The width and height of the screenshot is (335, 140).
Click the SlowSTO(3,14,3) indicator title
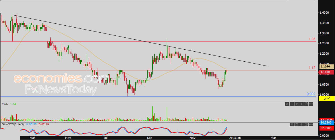pyautogui.click(x=13, y=124)
